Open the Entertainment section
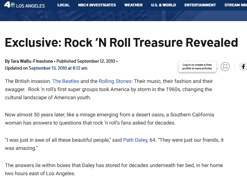 [x=200, y=5]
